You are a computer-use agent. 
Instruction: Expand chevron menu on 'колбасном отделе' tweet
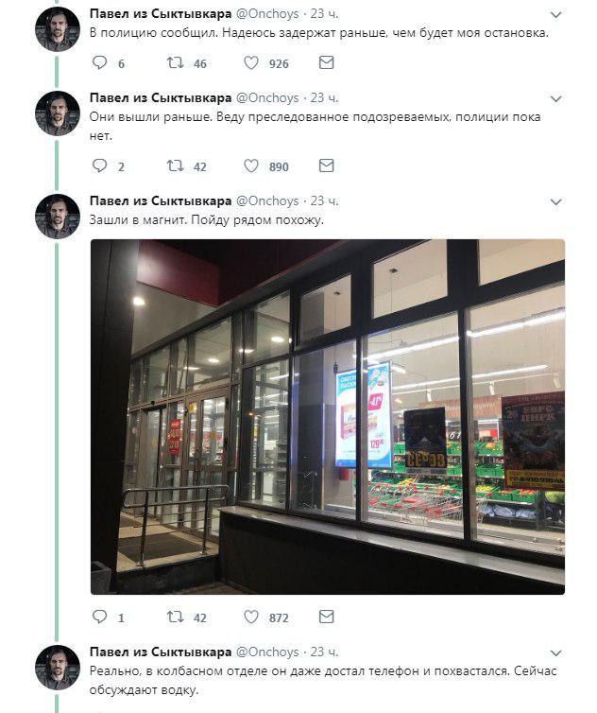tap(556, 653)
